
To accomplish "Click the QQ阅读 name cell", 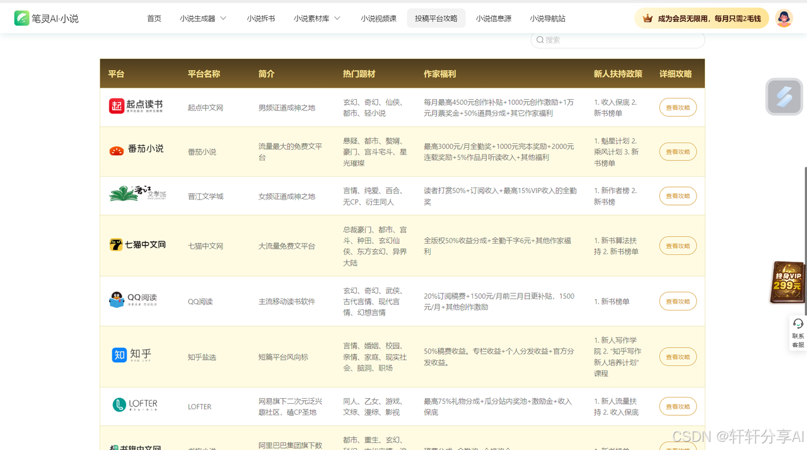I will pos(200,302).
